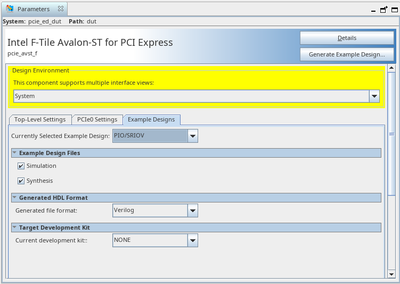Open the System interface view dropdown arrow

(x=374, y=96)
